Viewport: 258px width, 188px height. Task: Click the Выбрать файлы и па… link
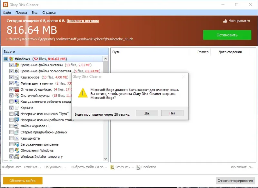[x=89, y=167]
